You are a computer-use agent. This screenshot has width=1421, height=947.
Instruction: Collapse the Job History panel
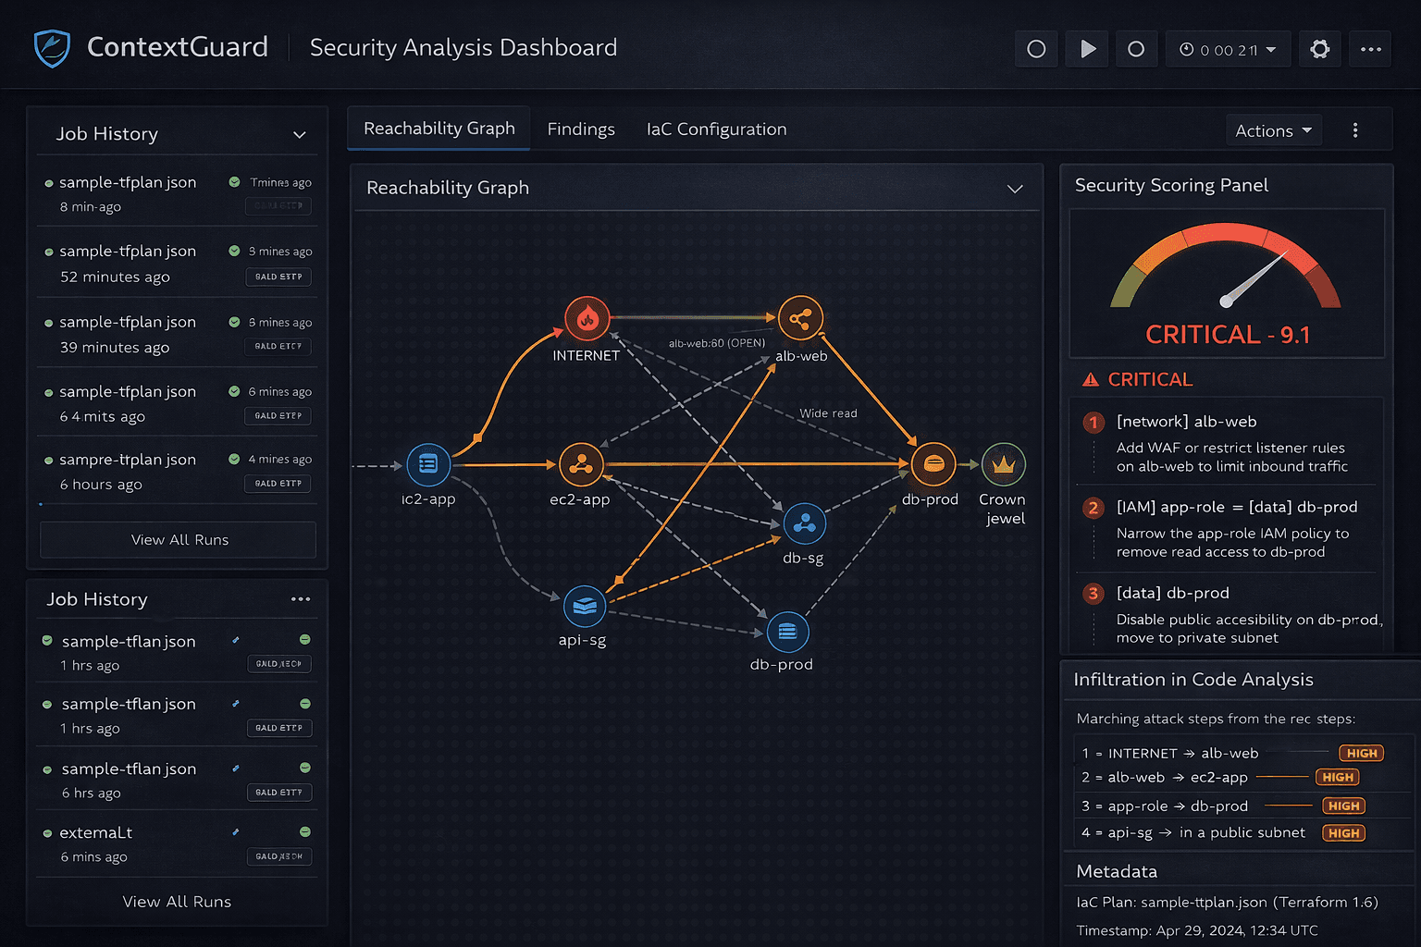point(299,133)
